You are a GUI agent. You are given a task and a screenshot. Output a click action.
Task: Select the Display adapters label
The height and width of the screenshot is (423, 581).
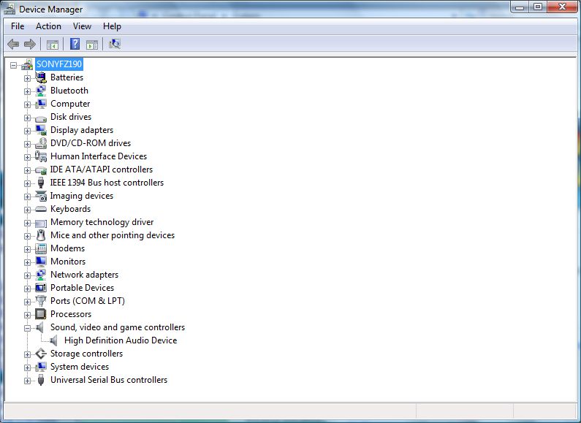coord(82,130)
